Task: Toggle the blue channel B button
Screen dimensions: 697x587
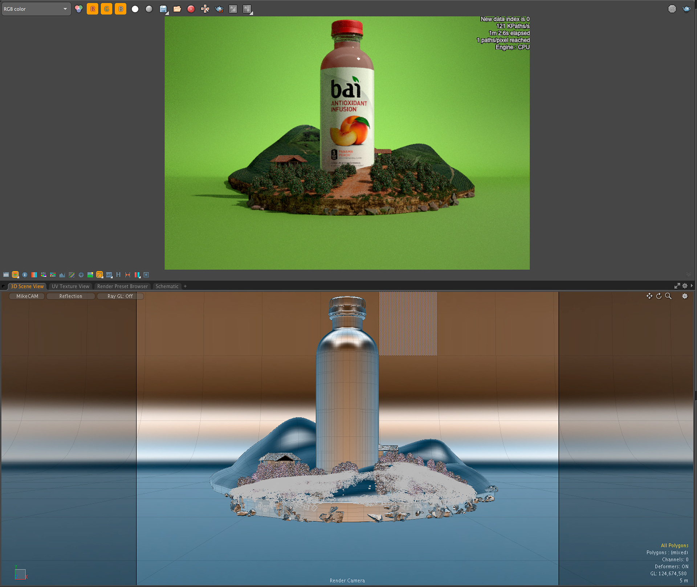Action: (121, 9)
